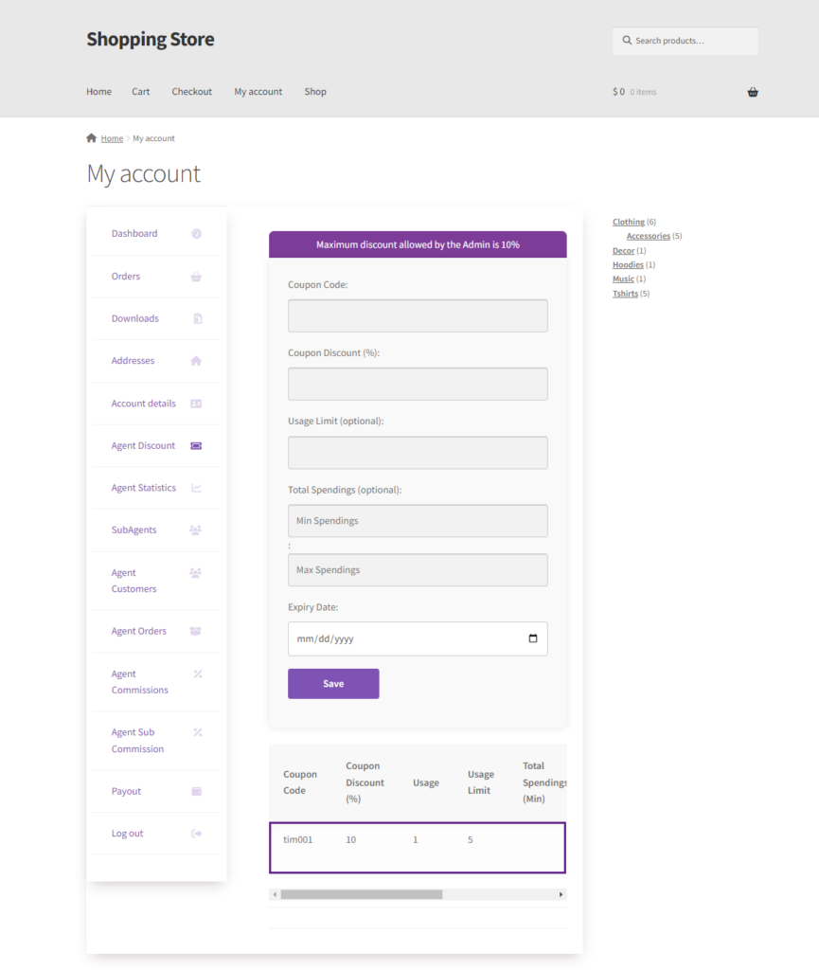
Task: Open the expiry date calendar picker icon
Action: 533,638
